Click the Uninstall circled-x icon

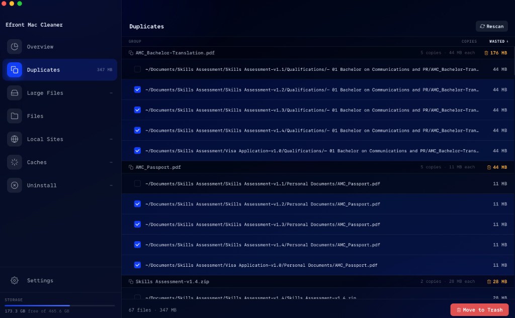click(x=15, y=185)
